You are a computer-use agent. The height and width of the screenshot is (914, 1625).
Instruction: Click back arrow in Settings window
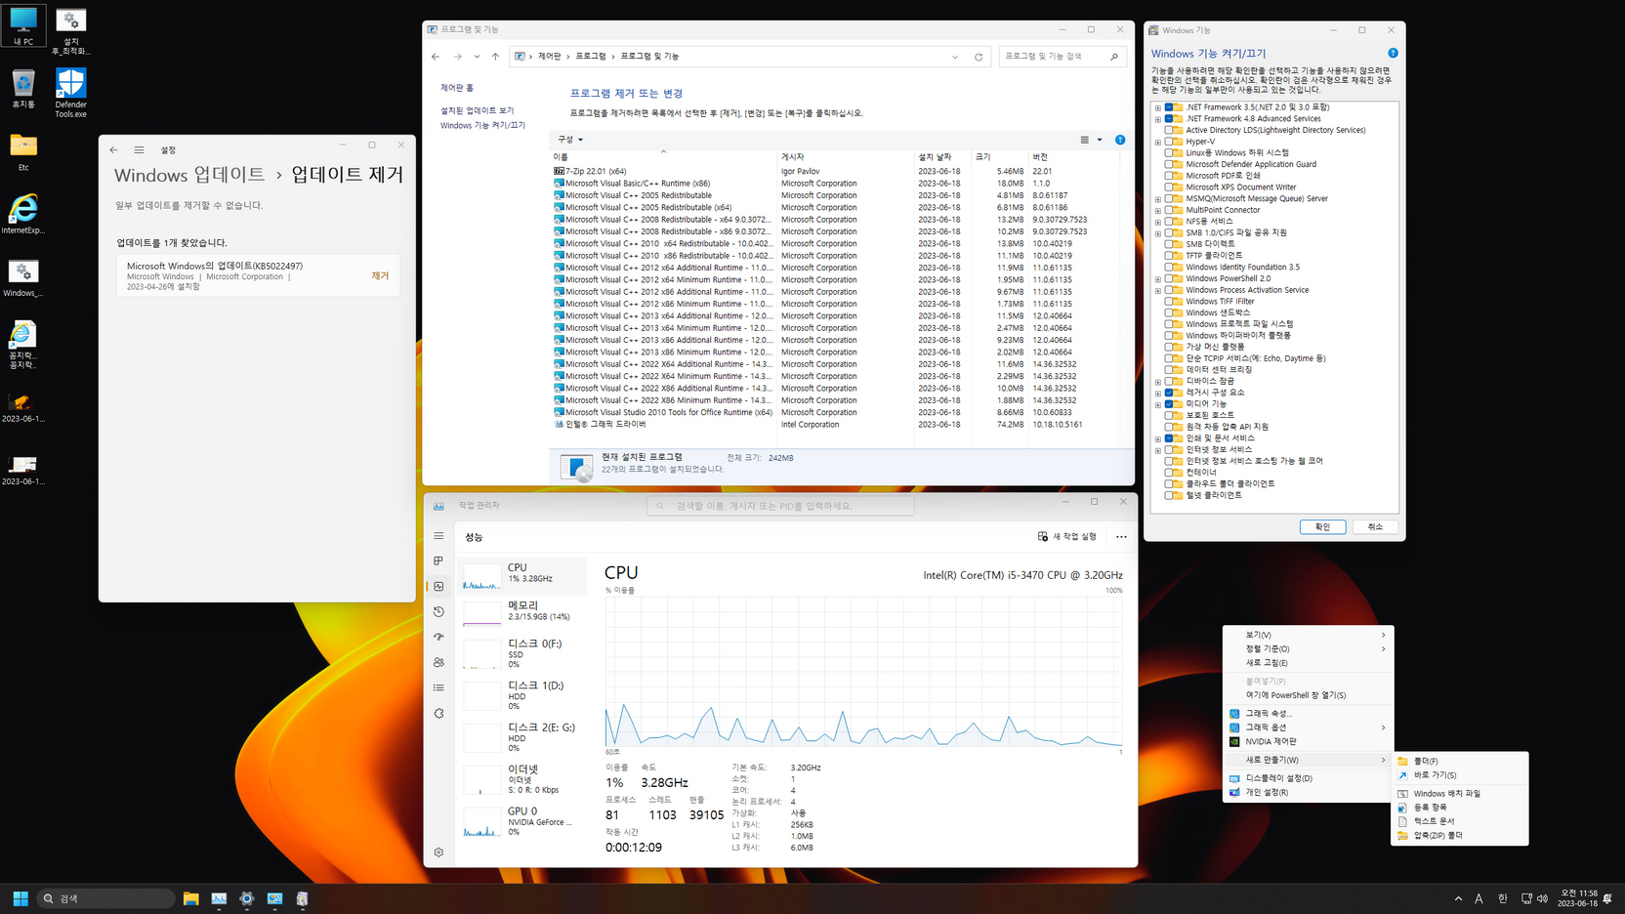tap(113, 149)
